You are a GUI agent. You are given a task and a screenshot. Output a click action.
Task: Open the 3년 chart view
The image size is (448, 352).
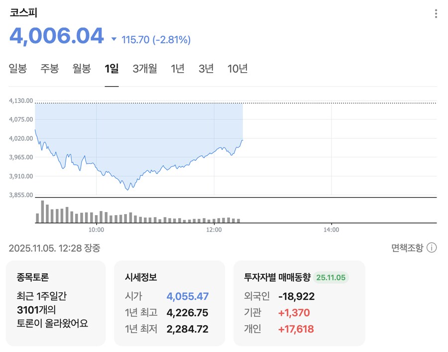point(206,69)
